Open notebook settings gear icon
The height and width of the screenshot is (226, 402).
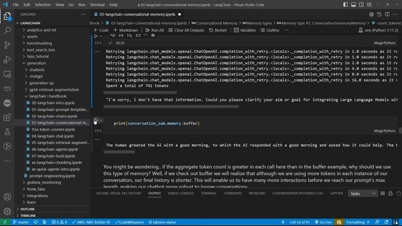[371, 14]
